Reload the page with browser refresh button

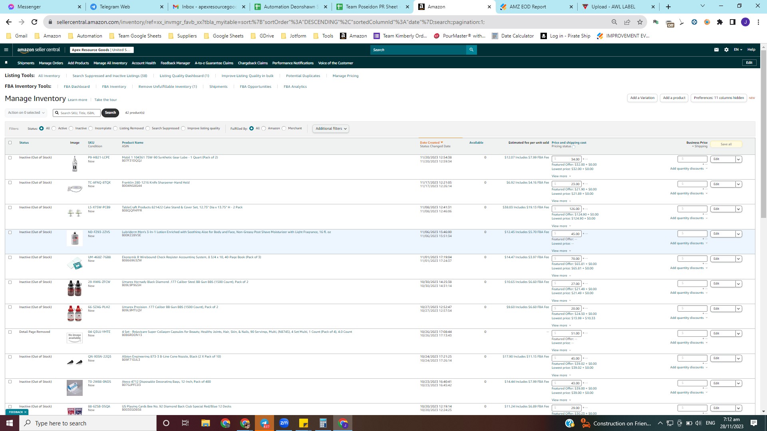pyautogui.click(x=34, y=22)
